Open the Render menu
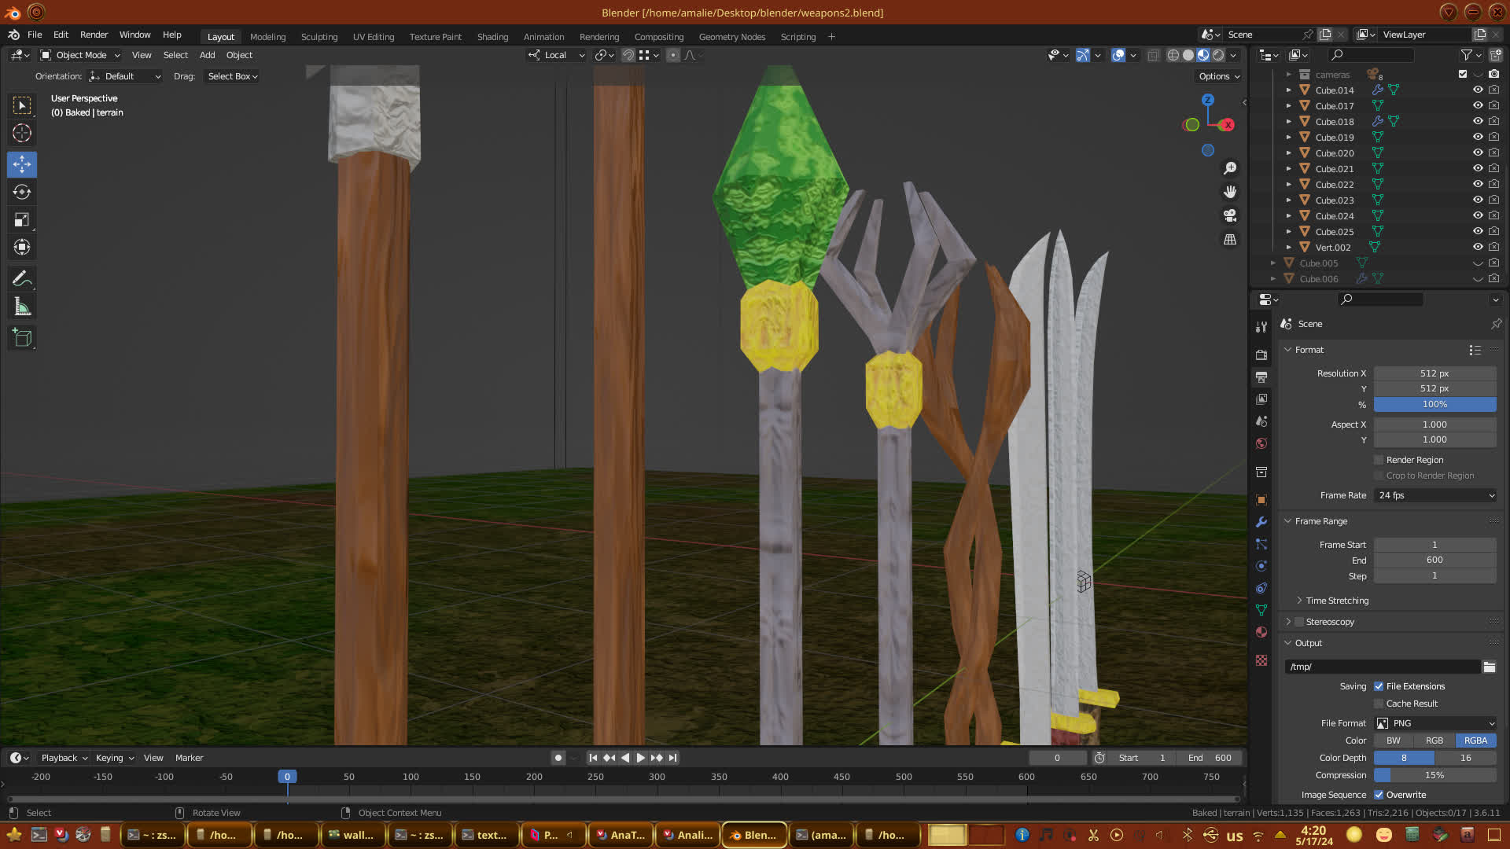The width and height of the screenshot is (1510, 849). point(94,35)
